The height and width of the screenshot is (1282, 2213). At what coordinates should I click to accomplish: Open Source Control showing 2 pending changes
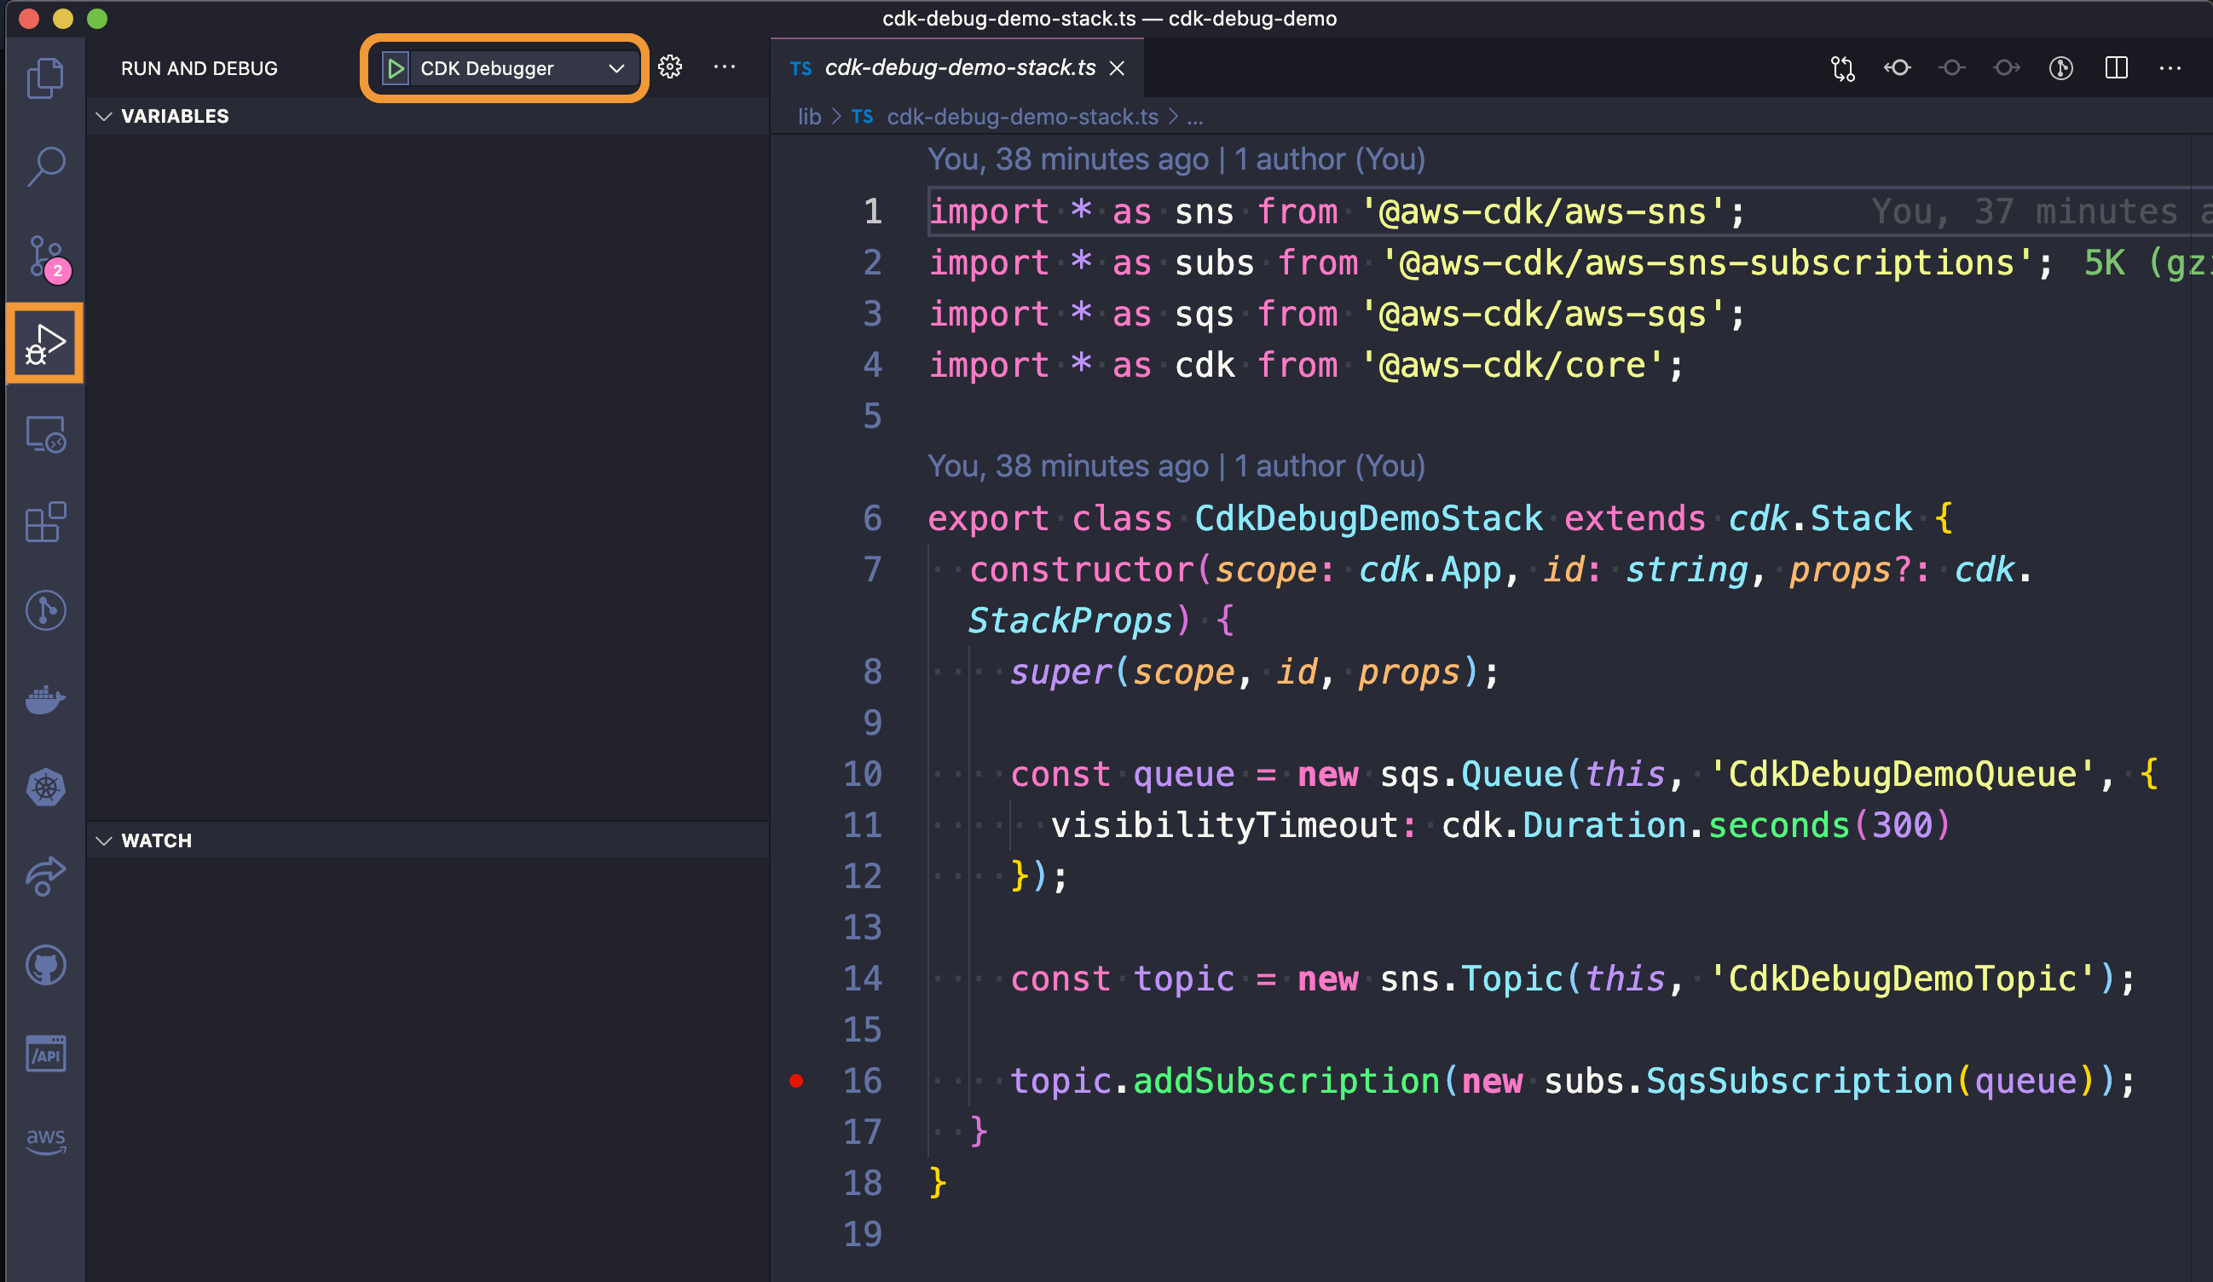pos(45,257)
